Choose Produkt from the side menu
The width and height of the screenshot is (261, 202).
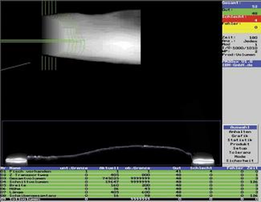tap(240, 144)
